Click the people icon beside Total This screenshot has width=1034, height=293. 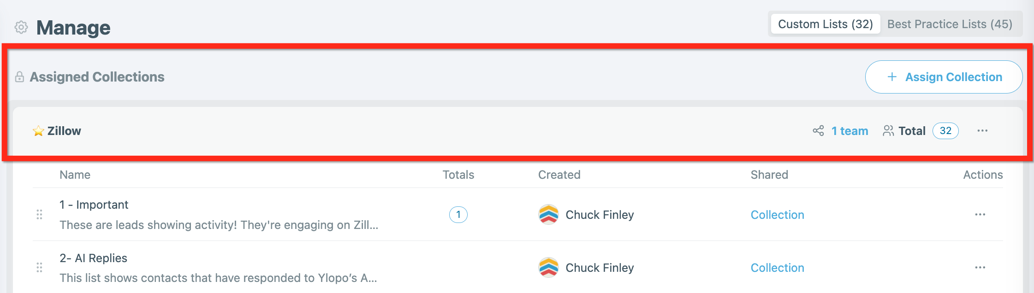pos(888,131)
